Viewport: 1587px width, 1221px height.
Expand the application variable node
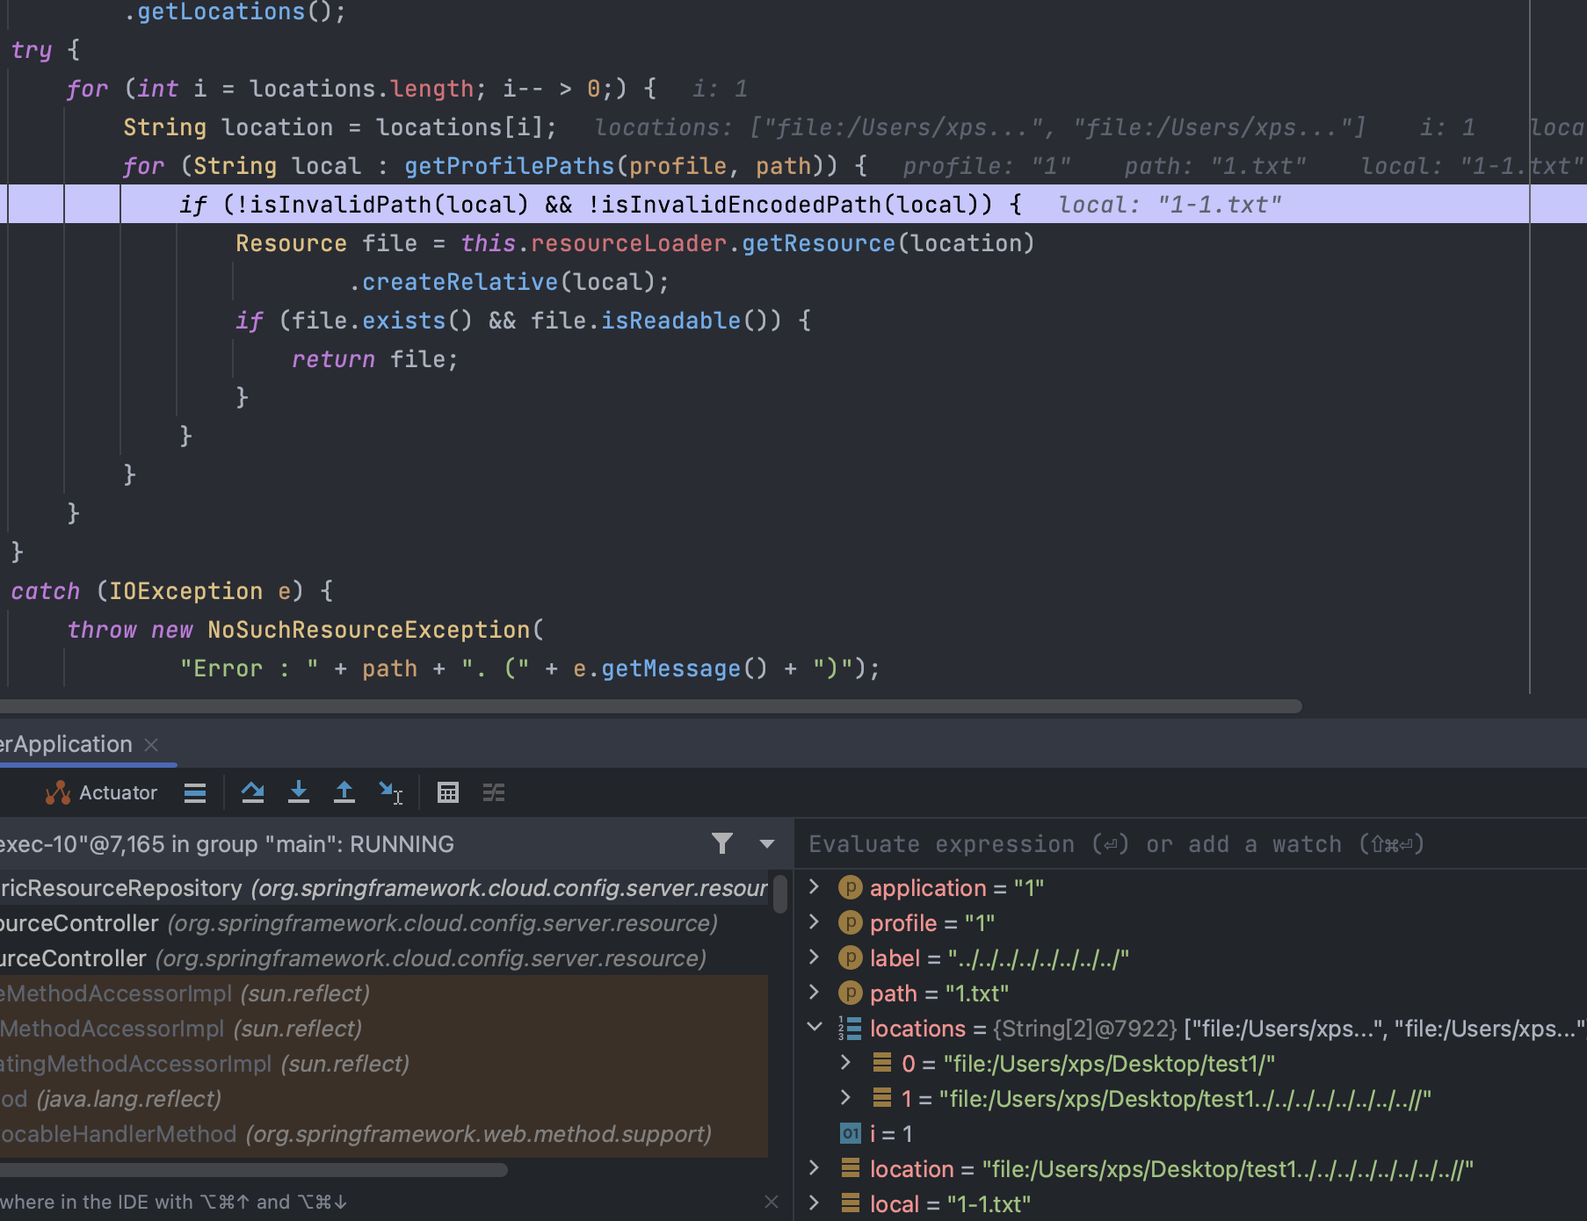(x=815, y=887)
